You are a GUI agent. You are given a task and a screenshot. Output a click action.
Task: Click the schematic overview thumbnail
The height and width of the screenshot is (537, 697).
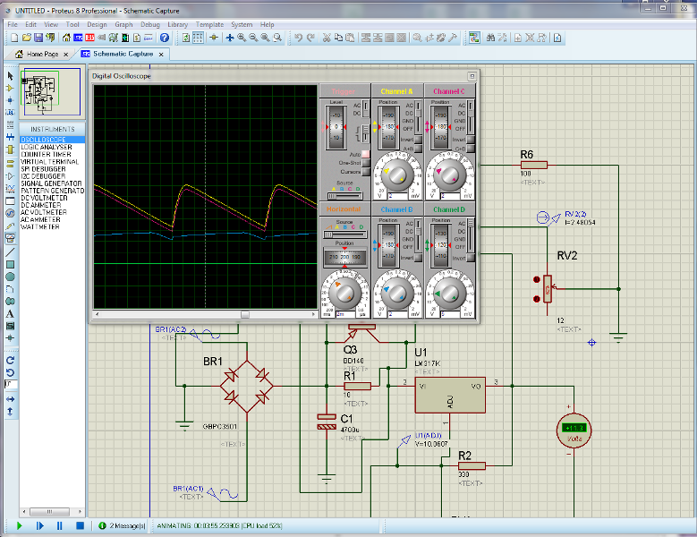point(52,91)
